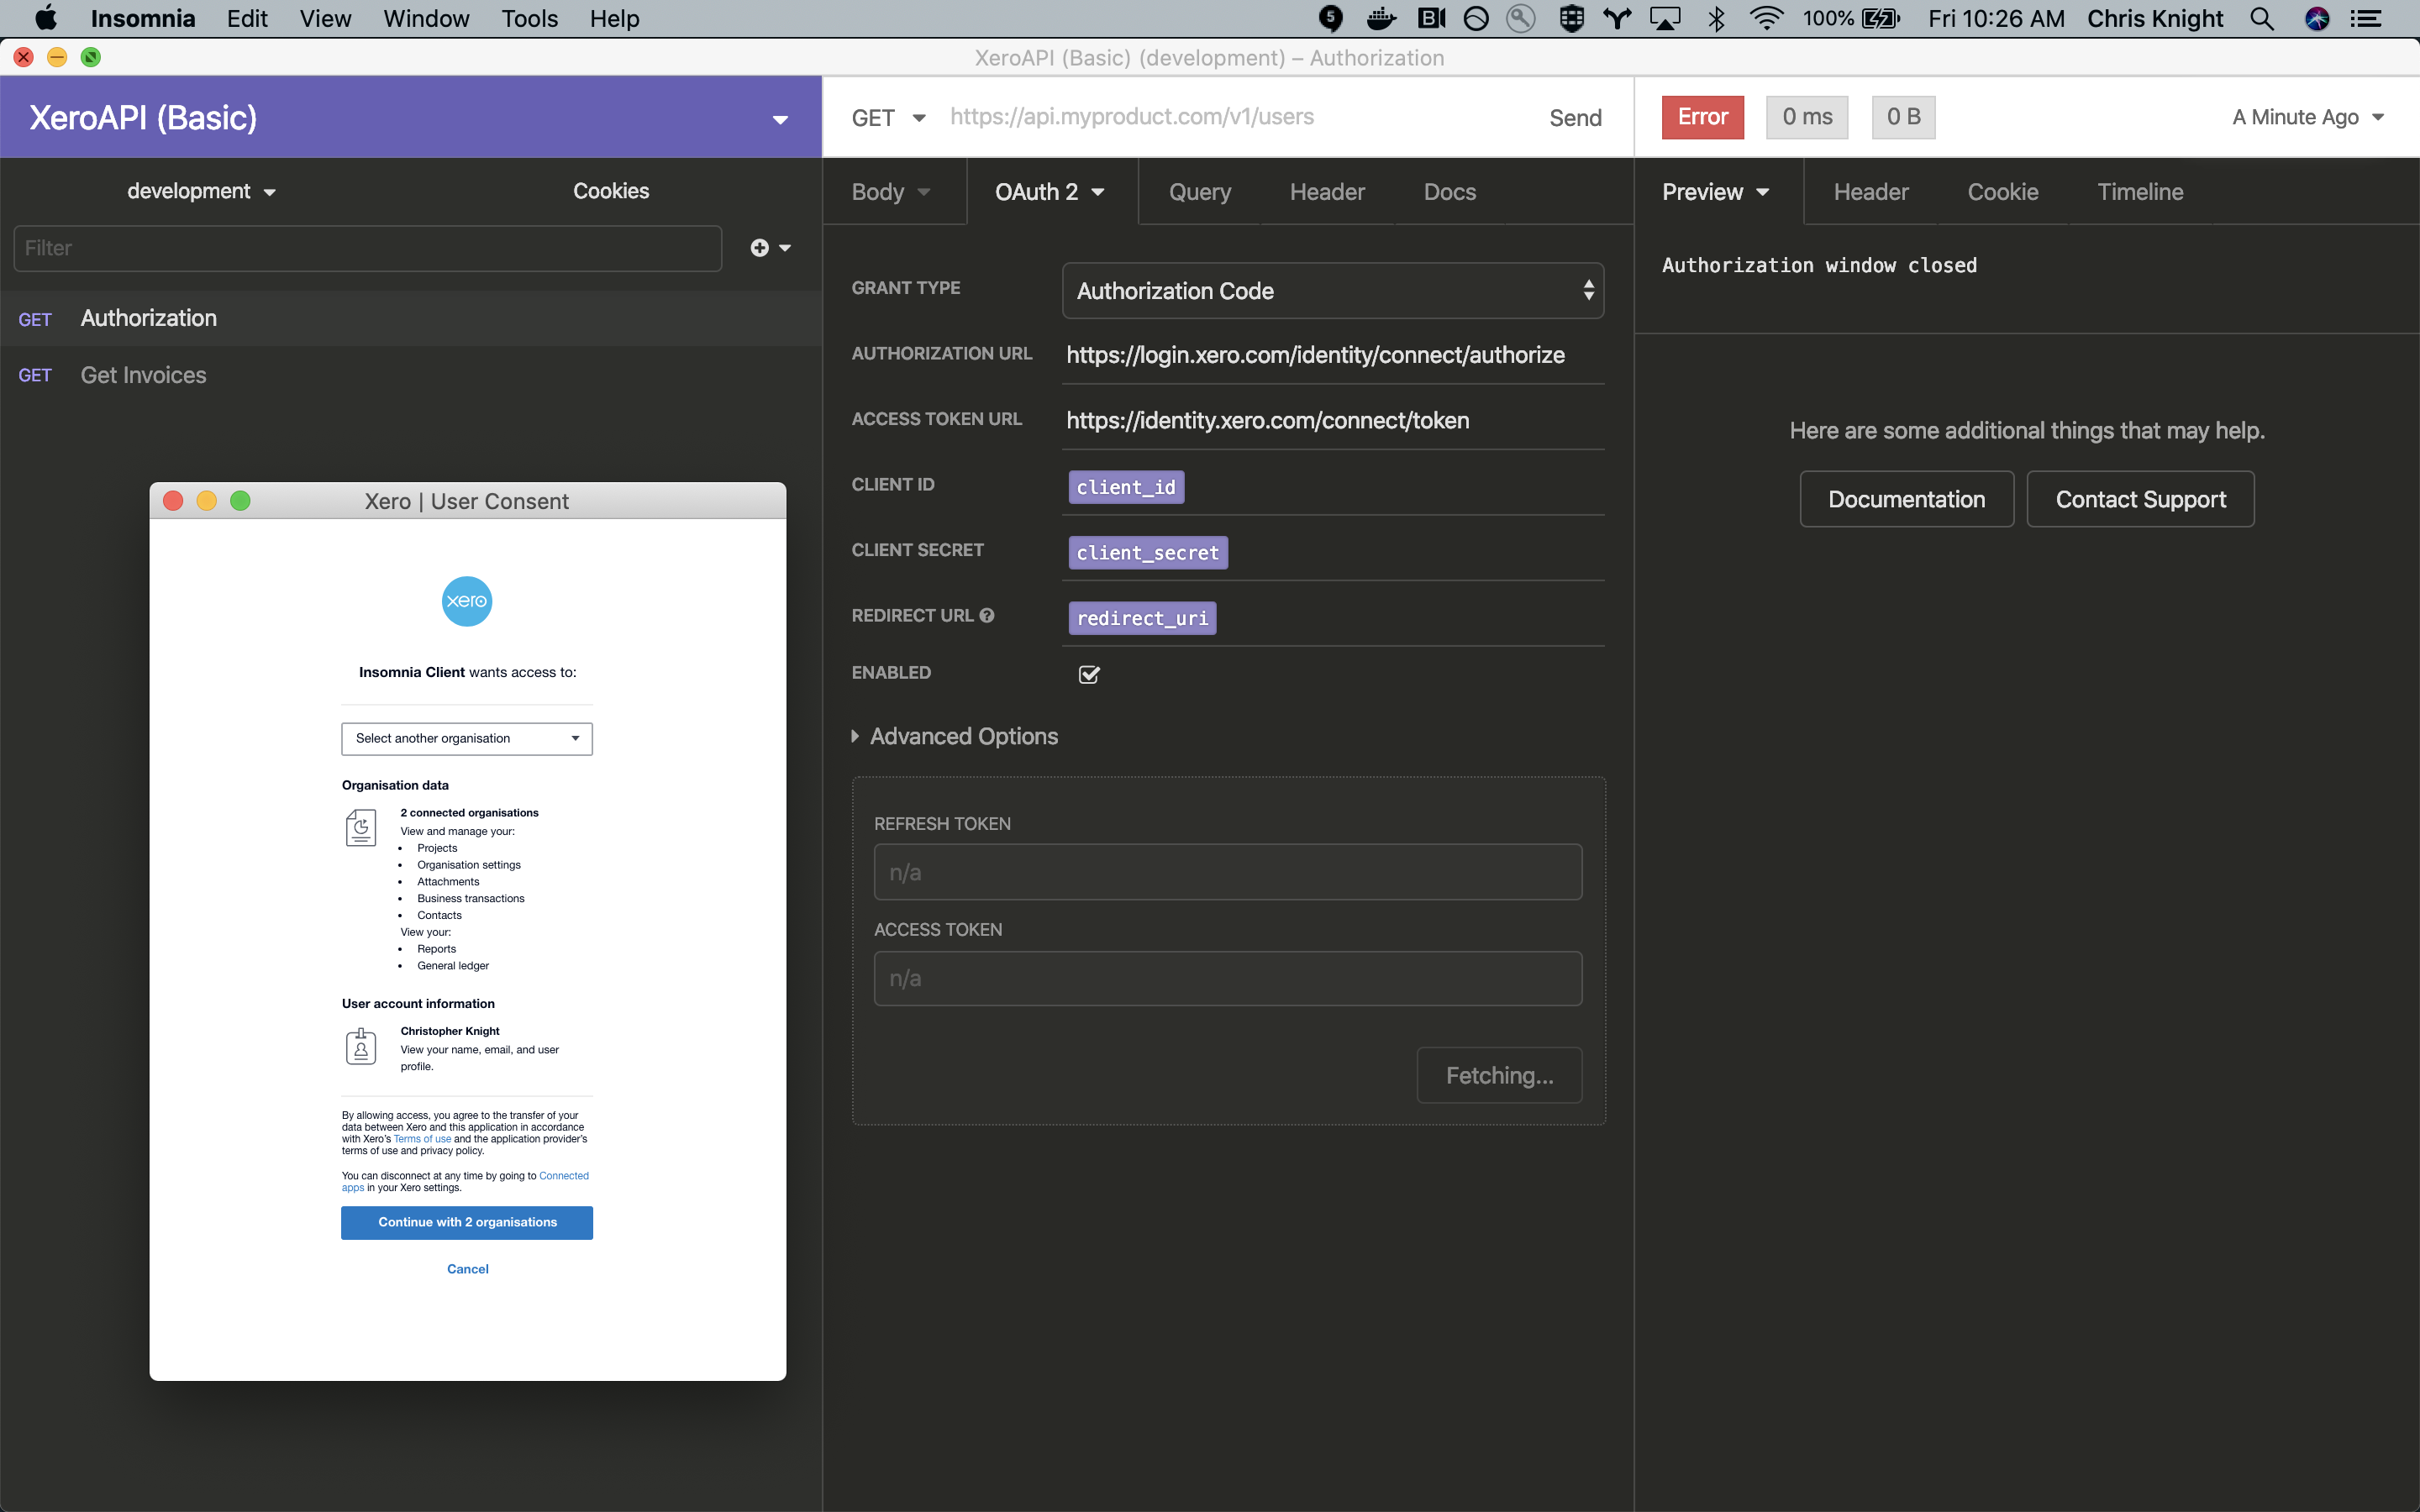Click the Bluetooth menu bar icon
Viewport: 2420px width, 1512px height.
[1717, 19]
